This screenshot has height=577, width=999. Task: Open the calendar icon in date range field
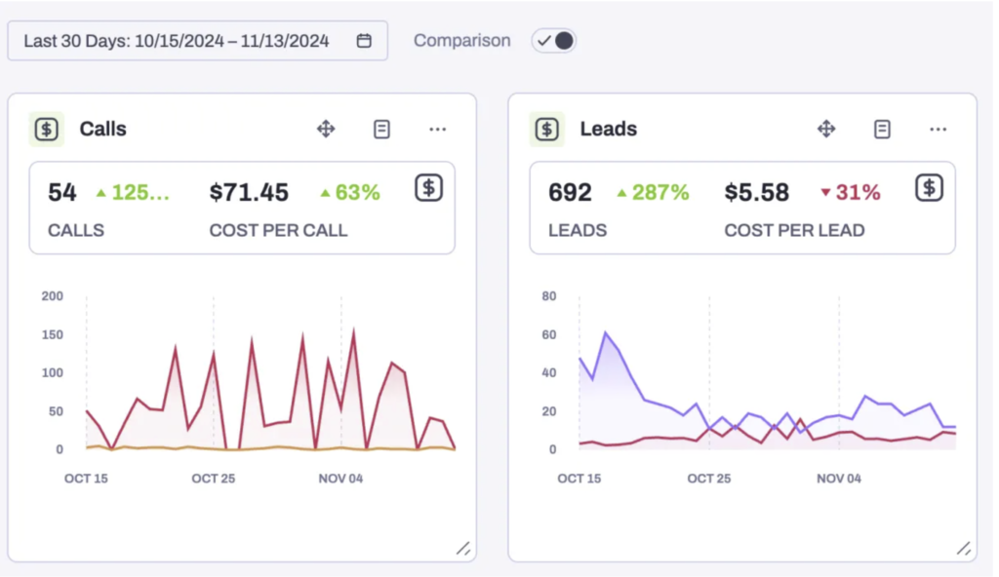[364, 41]
